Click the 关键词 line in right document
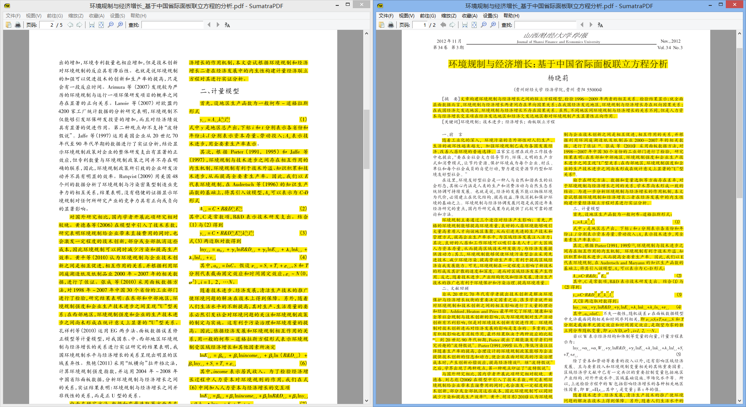The height and width of the screenshot is (407, 746). pos(498,122)
